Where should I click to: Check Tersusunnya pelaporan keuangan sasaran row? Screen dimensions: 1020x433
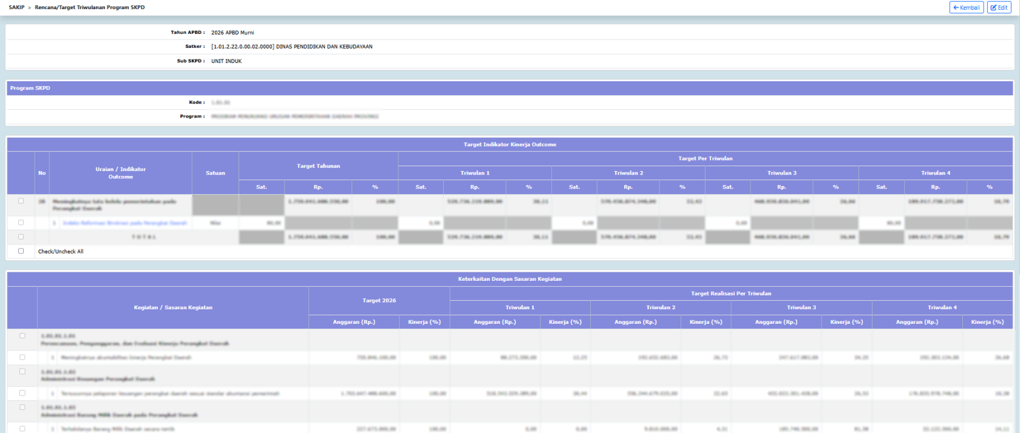pos(22,393)
